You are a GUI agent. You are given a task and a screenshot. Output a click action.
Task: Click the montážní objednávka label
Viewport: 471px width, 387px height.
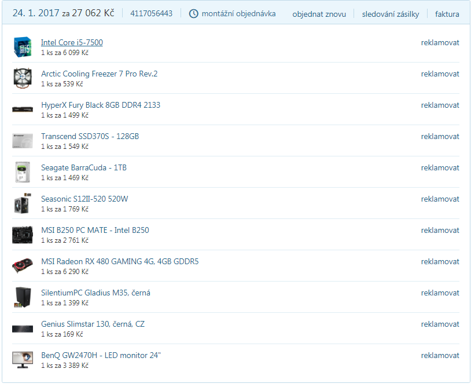click(238, 13)
